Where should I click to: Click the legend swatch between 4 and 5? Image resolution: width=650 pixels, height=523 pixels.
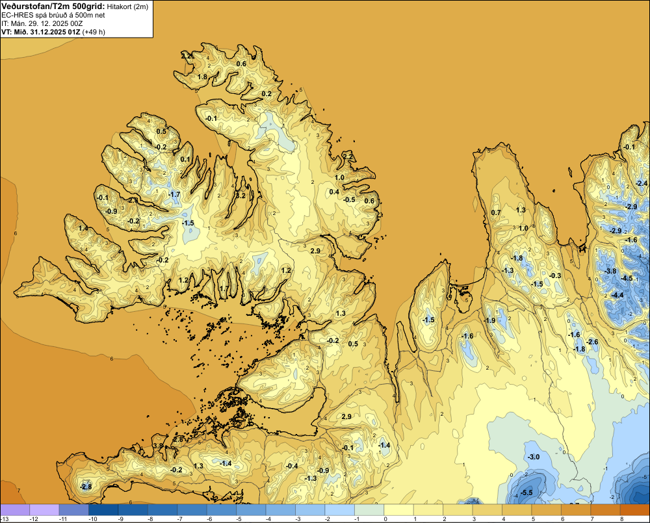[517, 509]
